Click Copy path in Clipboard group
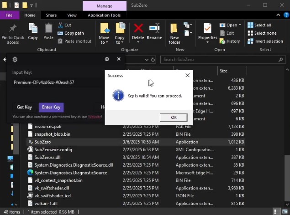 click(x=71, y=33)
